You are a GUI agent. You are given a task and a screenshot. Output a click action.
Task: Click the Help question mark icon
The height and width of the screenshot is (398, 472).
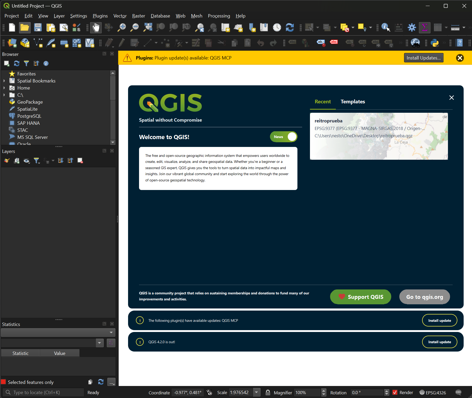[459, 43]
